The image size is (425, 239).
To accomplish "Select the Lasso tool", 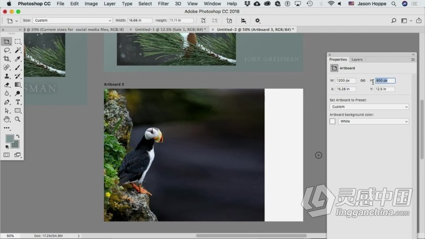I will 7,50.
